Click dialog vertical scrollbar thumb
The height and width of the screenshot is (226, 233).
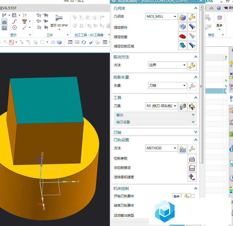[x=201, y=86]
